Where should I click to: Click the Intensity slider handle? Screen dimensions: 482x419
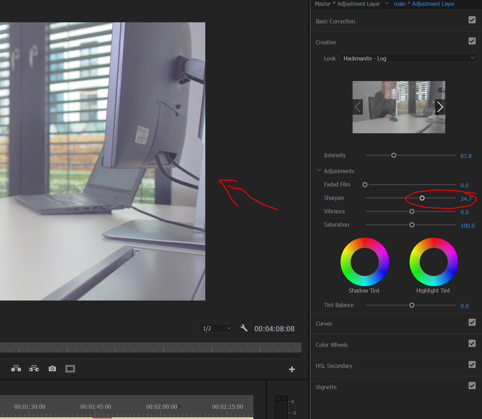click(x=394, y=155)
